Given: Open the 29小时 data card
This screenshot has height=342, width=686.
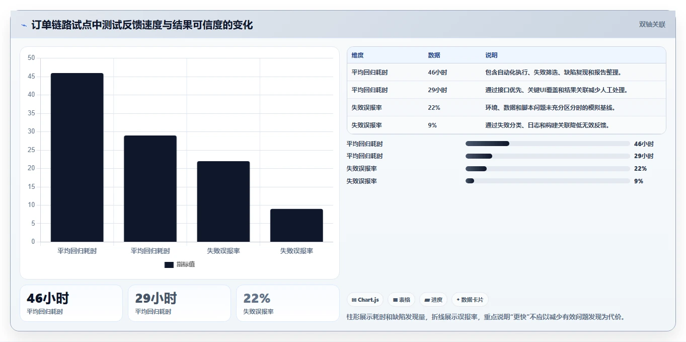Looking at the screenshot, I should pos(179,303).
